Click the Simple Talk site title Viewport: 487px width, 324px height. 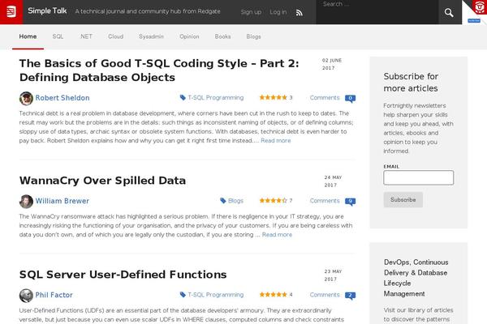(47, 11)
